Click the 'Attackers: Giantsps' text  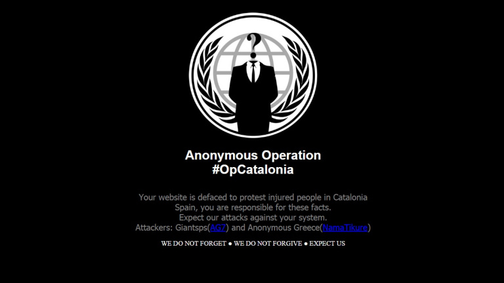point(171,227)
